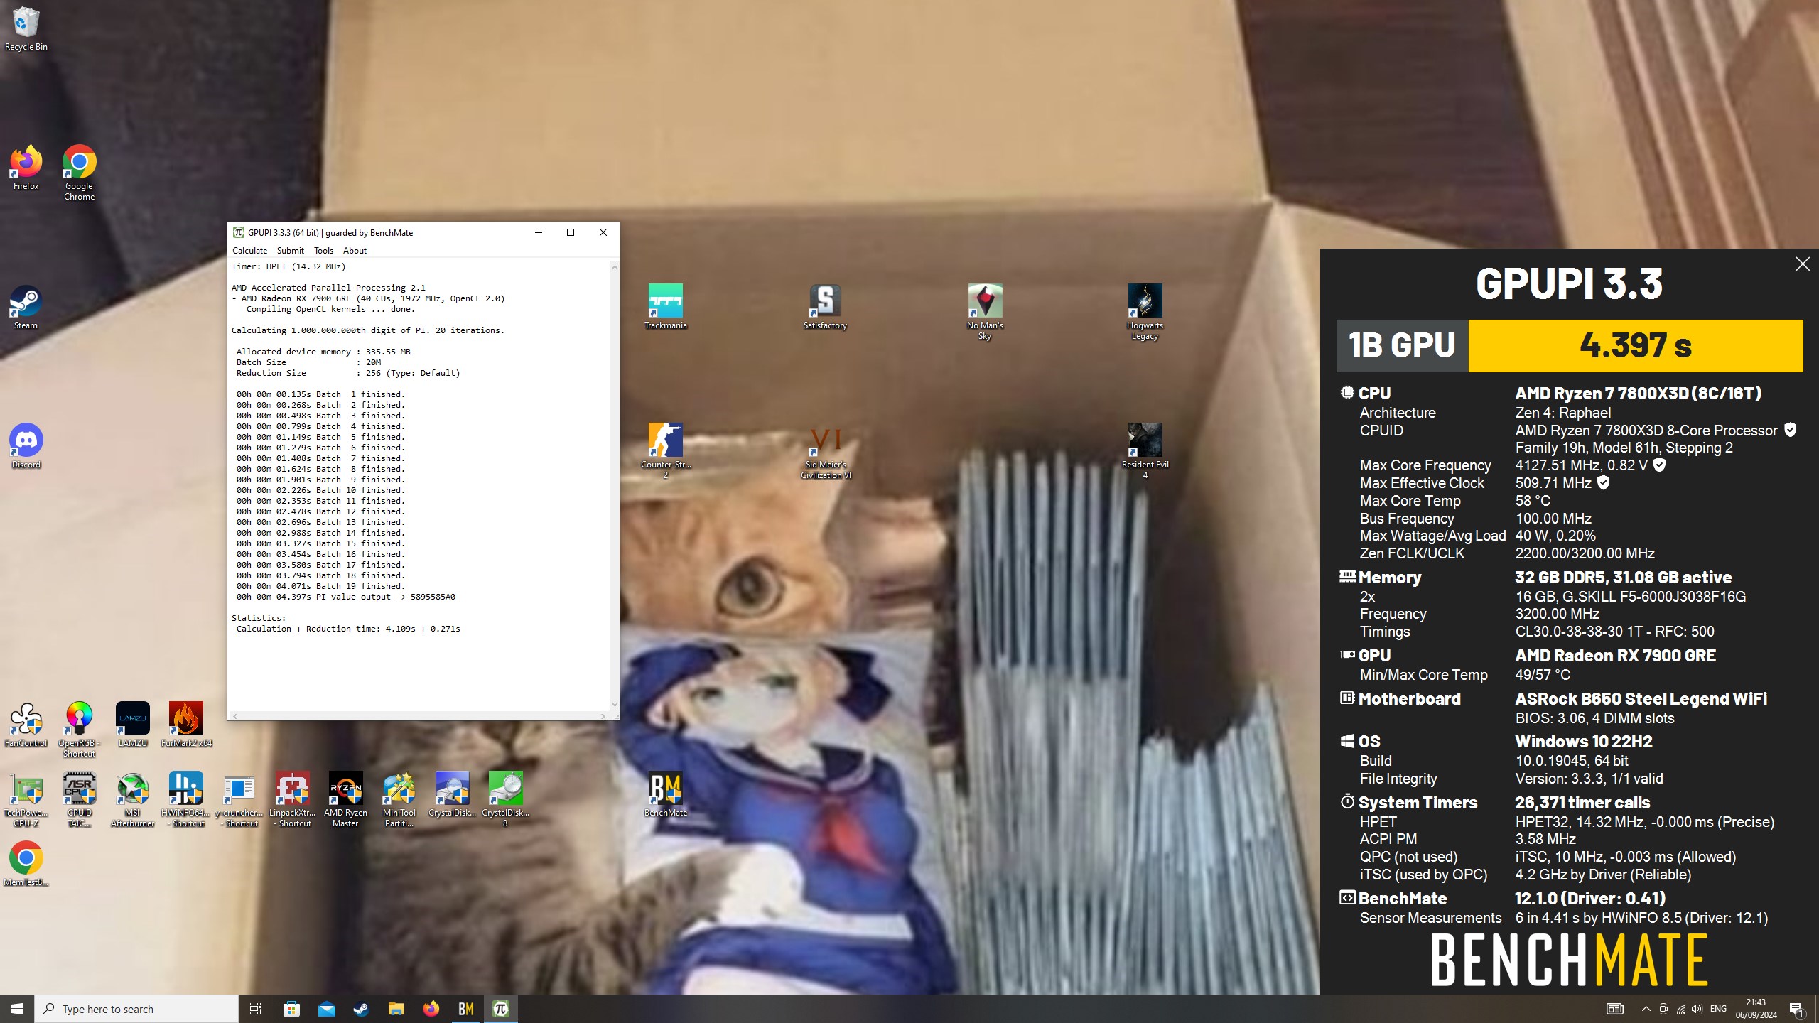Screen dimensions: 1819x1023
Task: Select the CrystalDiskMark 8 icon
Action: (505, 800)
